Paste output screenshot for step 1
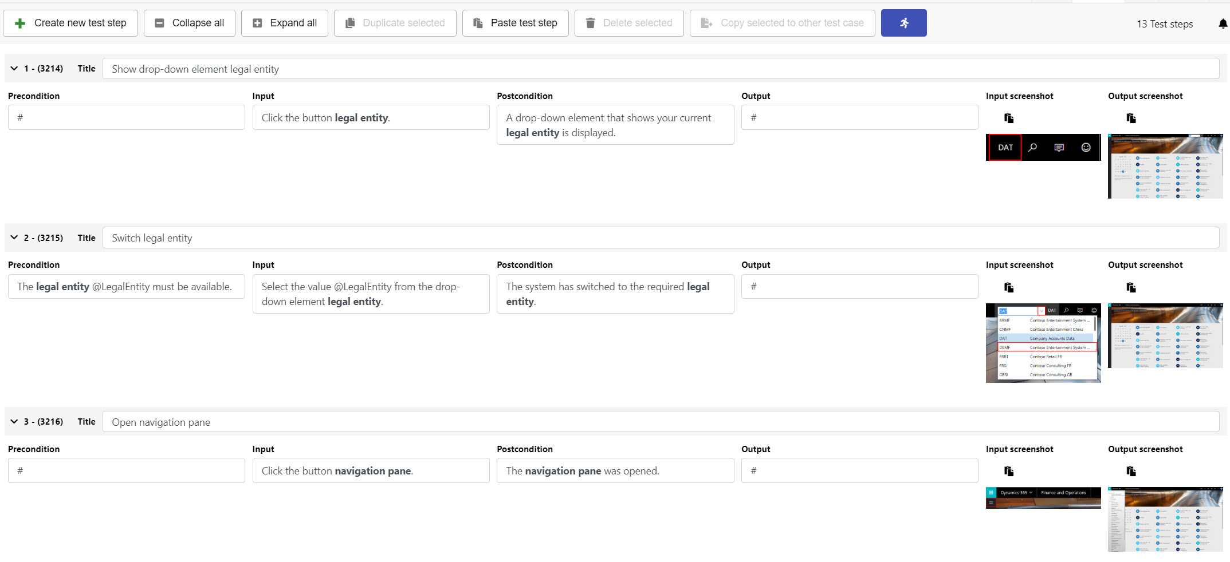The height and width of the screenshot is (562, 1230). tap(1131, 118)
